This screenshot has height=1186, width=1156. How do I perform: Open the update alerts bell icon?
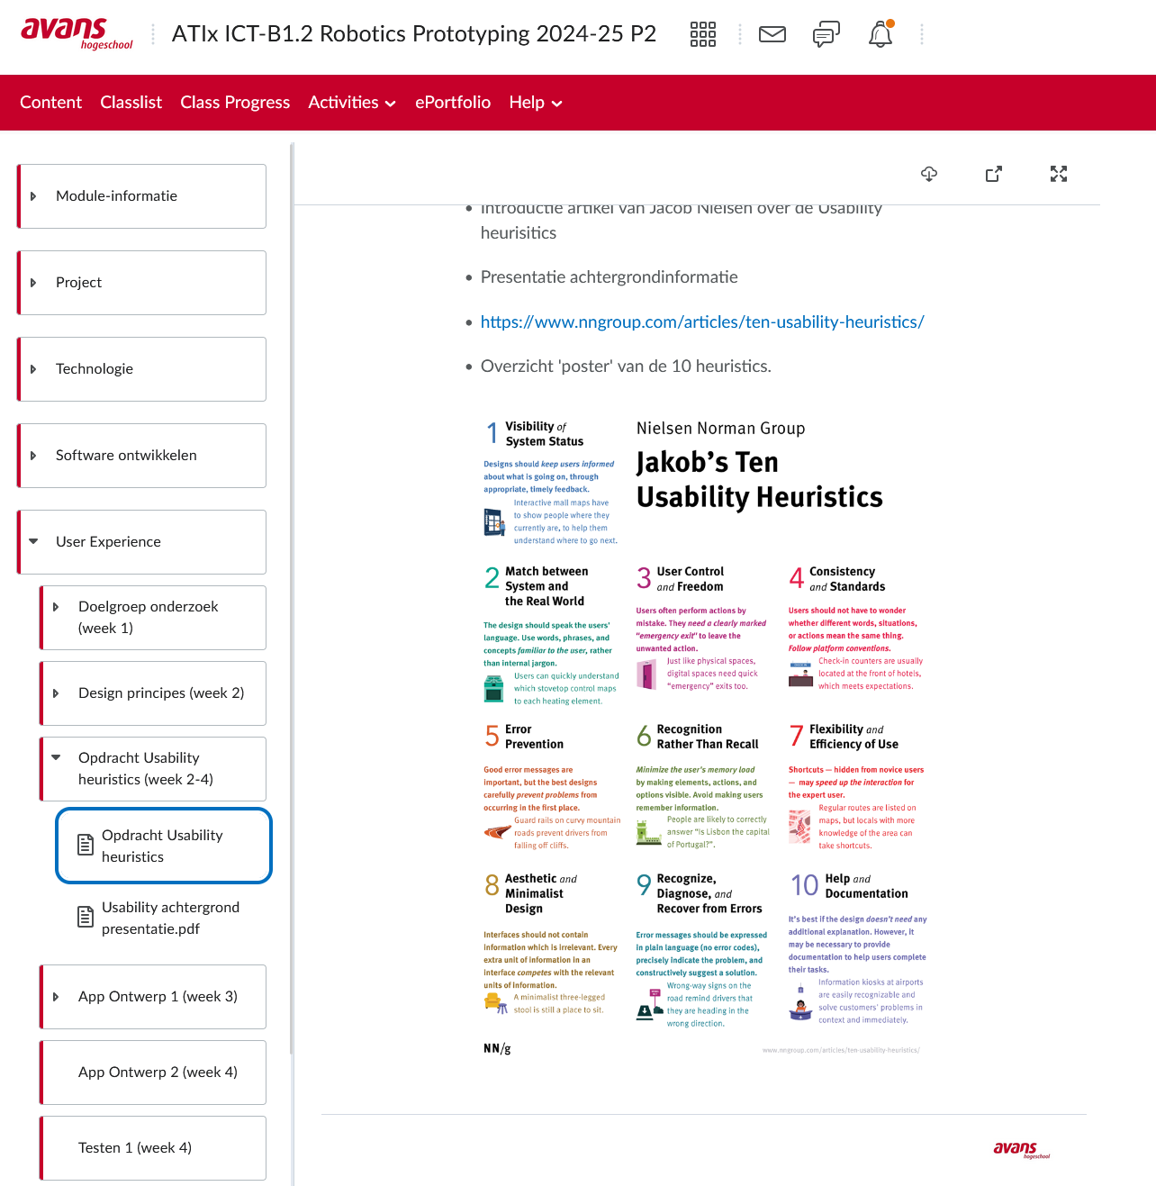click(x=881, y=34)
